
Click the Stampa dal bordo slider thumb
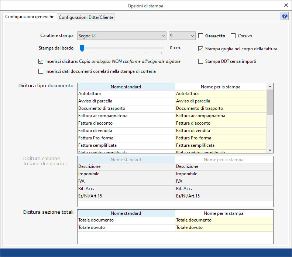[x=82, y=48]
